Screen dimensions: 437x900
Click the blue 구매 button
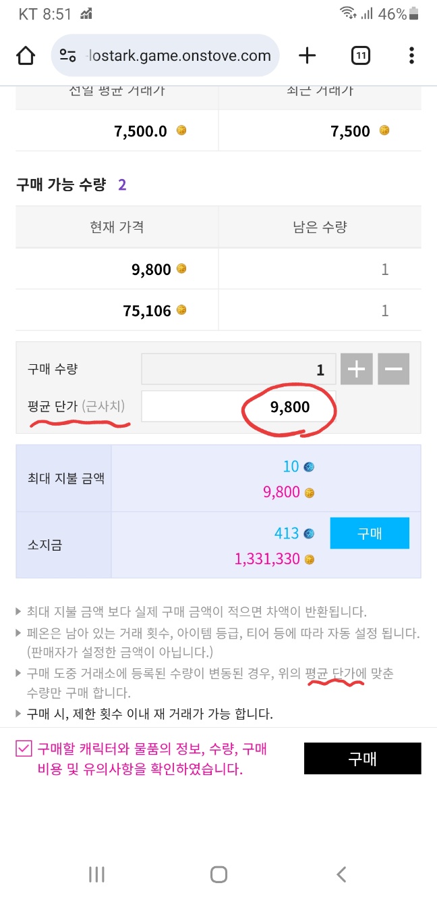pos(370,533)
